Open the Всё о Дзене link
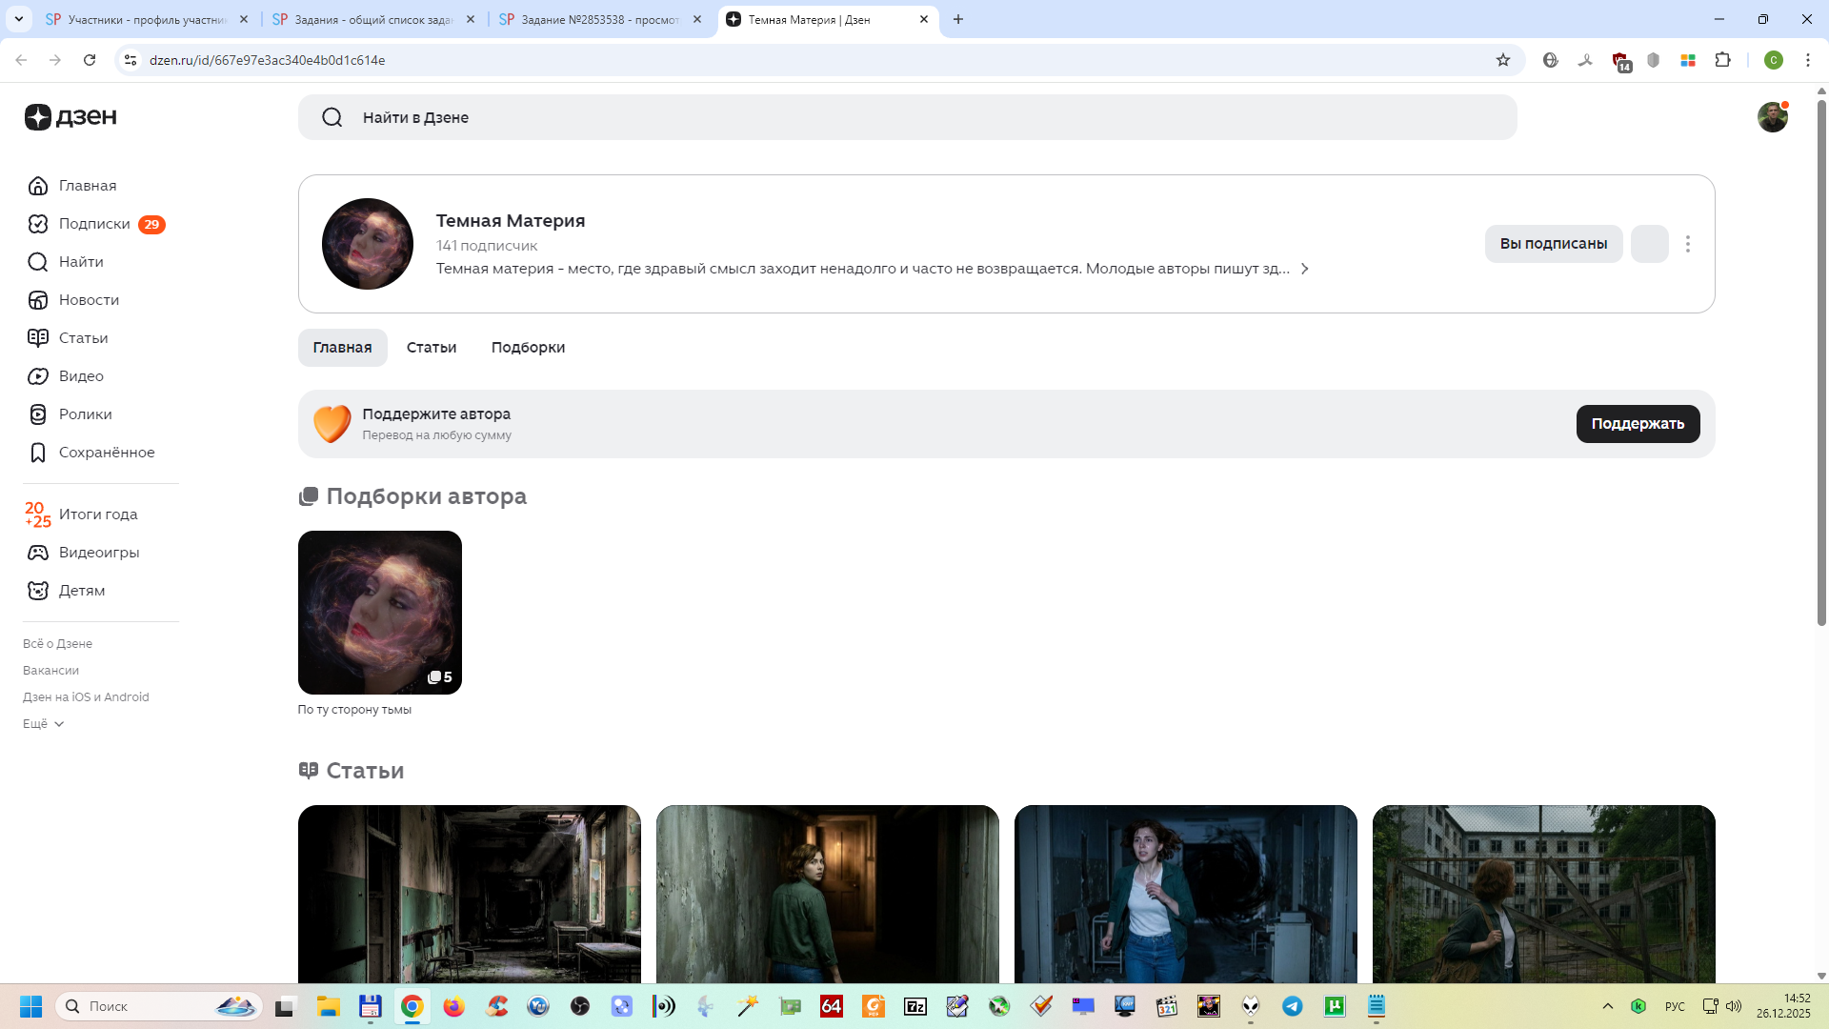The height and width of the screenshot is (1029, 1829). click(57, 644)
